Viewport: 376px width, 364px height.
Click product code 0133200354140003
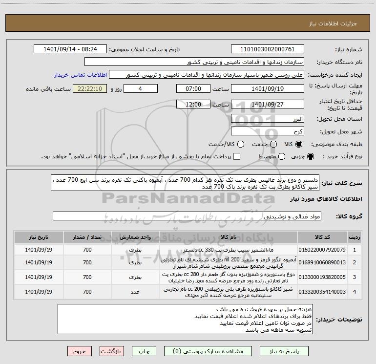click(322, 292)
